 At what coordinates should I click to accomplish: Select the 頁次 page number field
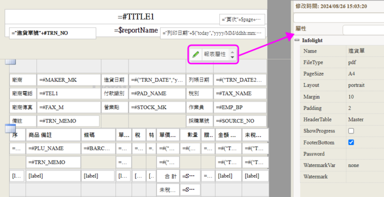(x=242, y=19)
